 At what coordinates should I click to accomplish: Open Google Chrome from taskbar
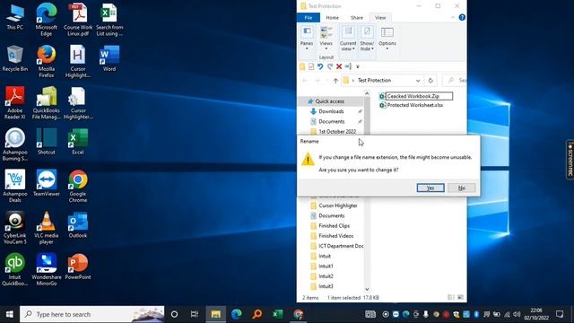pyautogui.click(x=299, y=314)
